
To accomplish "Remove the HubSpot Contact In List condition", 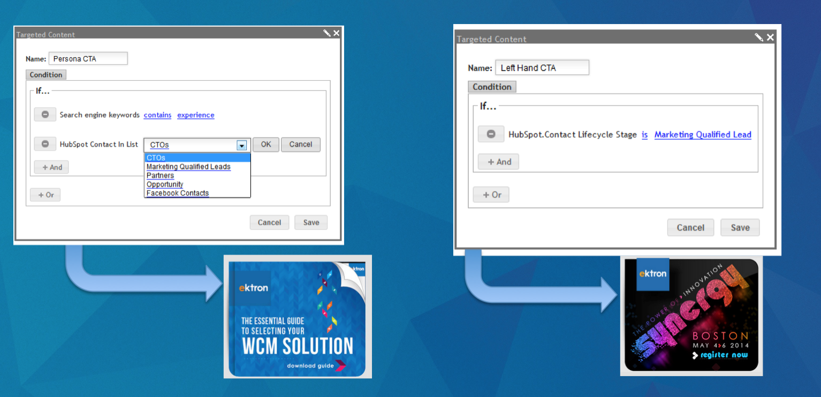I will [45, 144].
